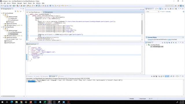This screenshot has height=104, width=185.
Task: Toggle Show Console on standard out change
Action: 166,76
